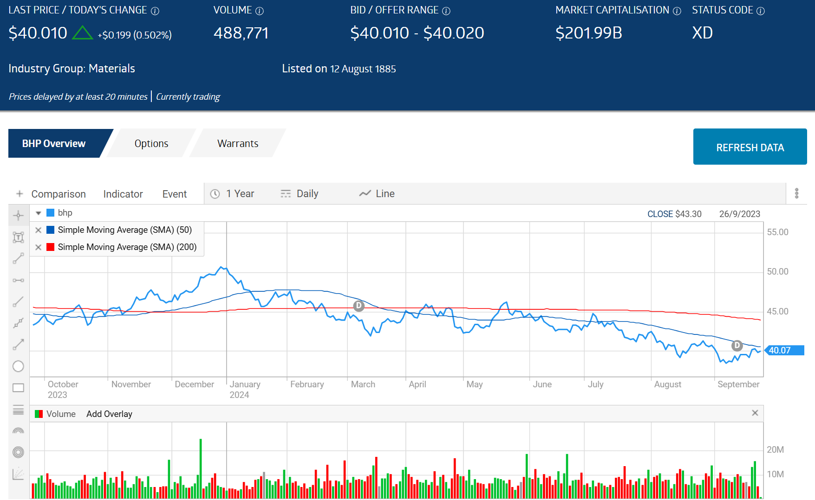Click the March dividend D marker
Image resolution: width=815 pixels, height=500 pixels.
[x=359, y=306]
